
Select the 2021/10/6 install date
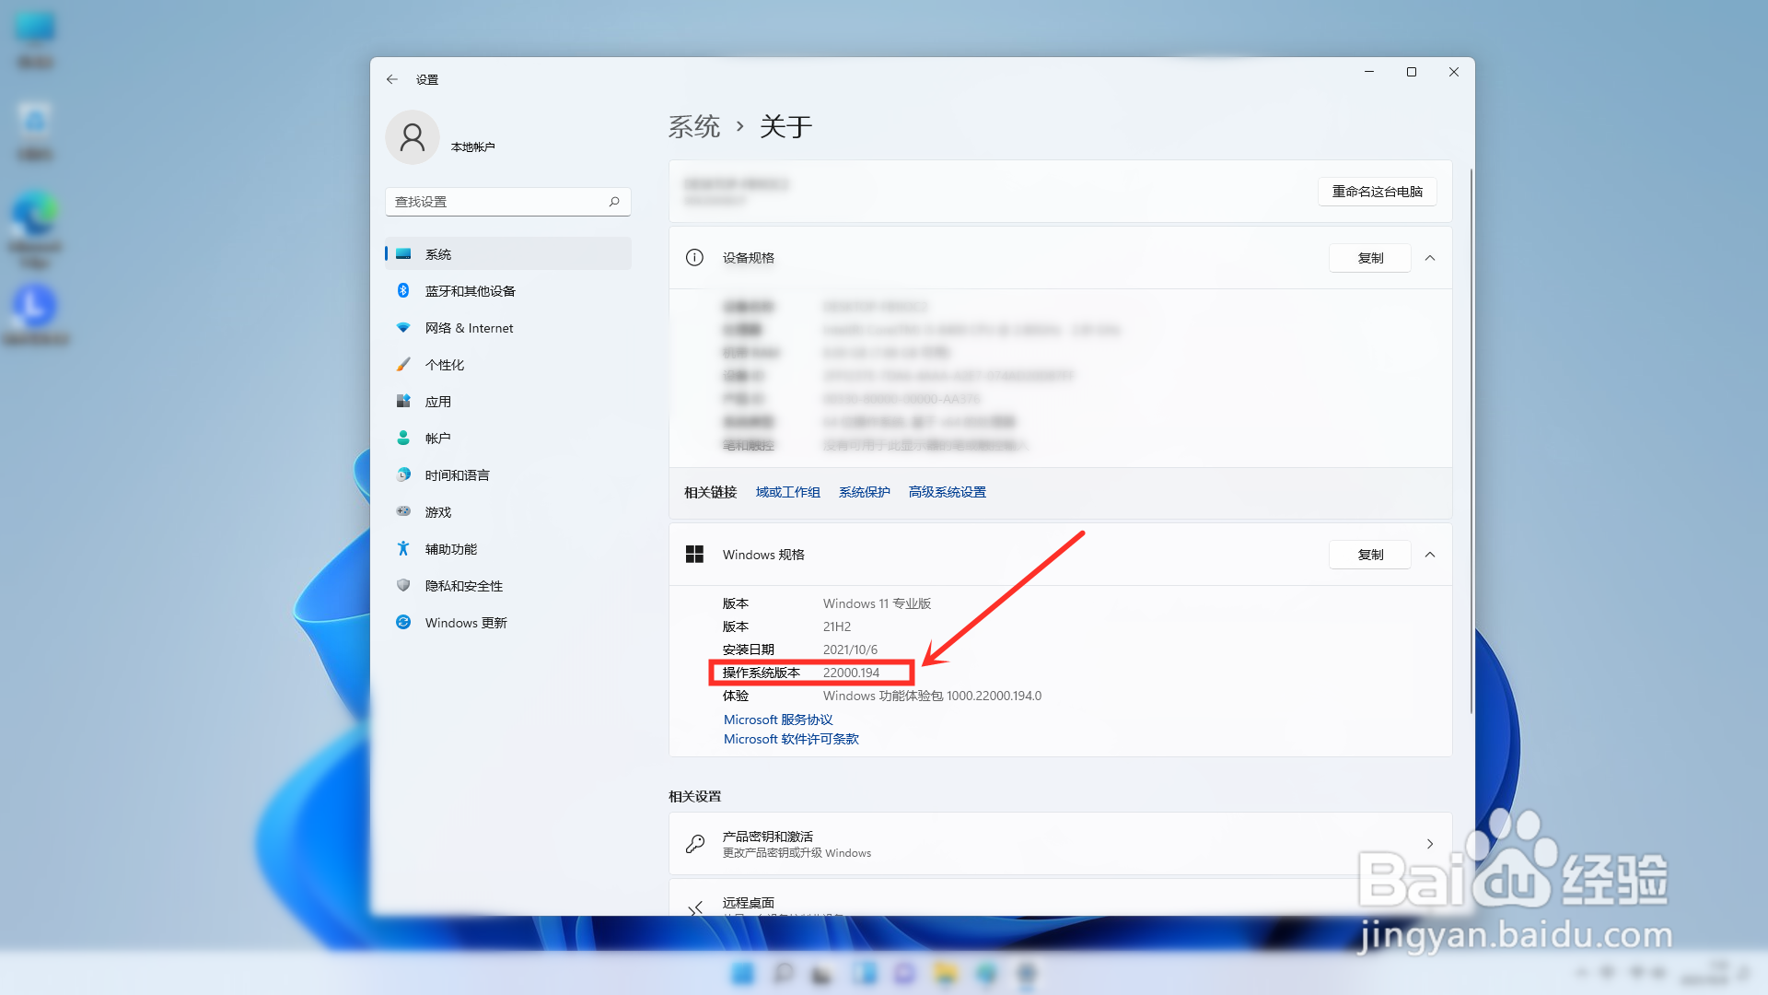[851, 650]
